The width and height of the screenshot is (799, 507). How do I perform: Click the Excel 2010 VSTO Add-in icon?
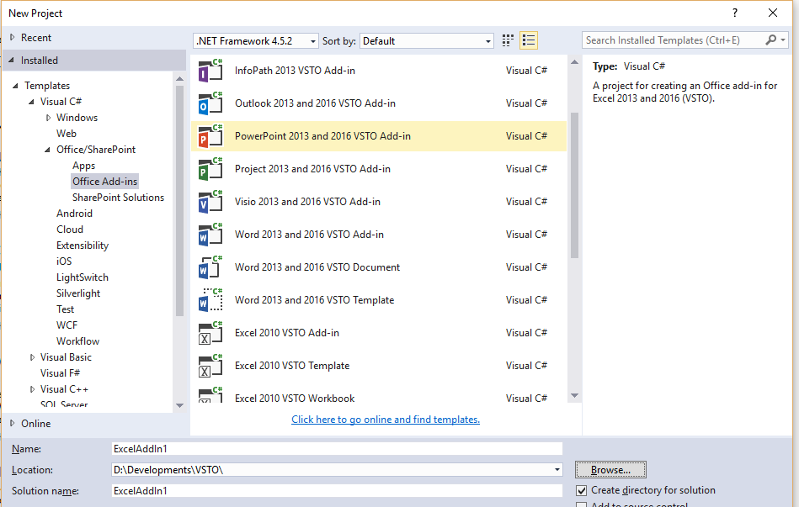coord(210,333)
